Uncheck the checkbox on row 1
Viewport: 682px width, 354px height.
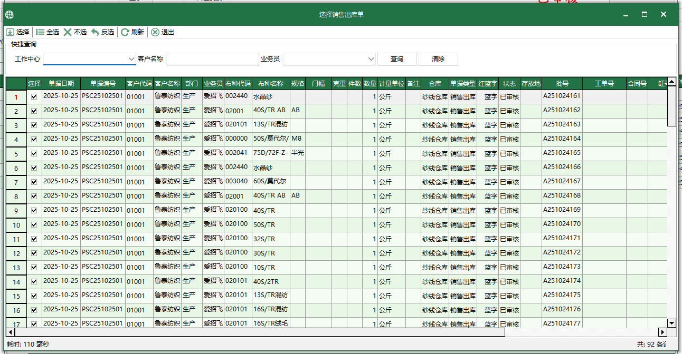[34, 97]
